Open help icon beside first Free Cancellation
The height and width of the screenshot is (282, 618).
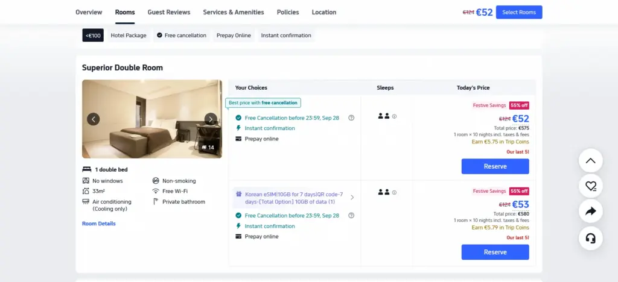[x=351, y=117]
